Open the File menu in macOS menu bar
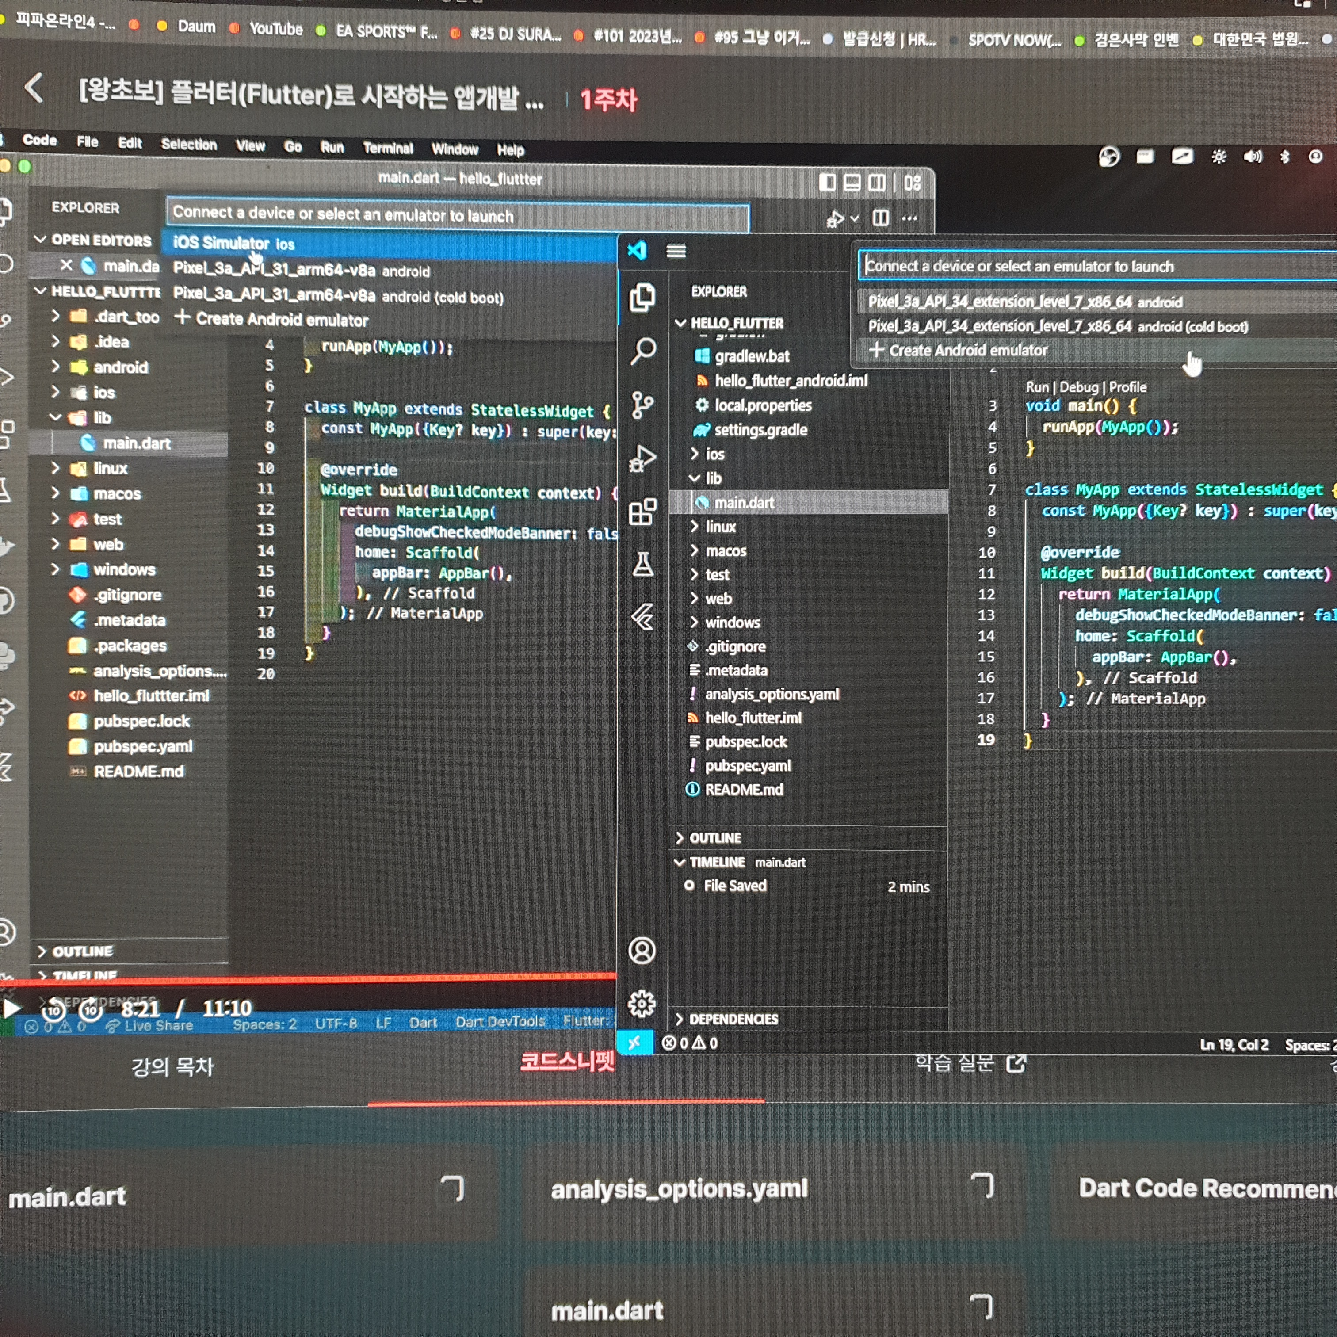 click(x=87, y=142)
